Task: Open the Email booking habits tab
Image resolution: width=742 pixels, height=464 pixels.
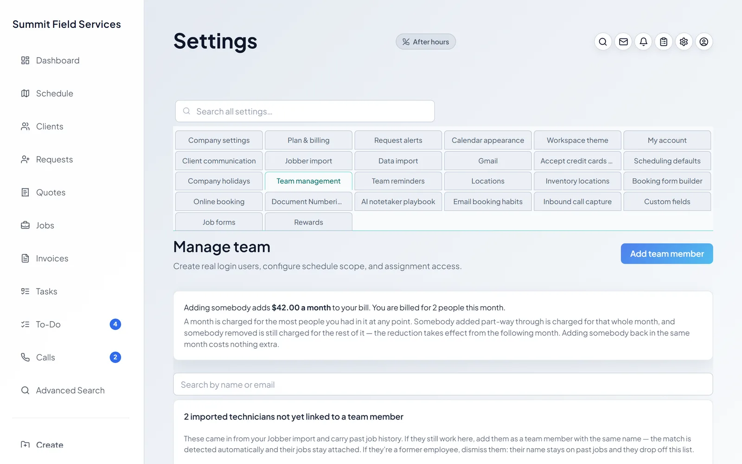Action: [x=488, y=201]
